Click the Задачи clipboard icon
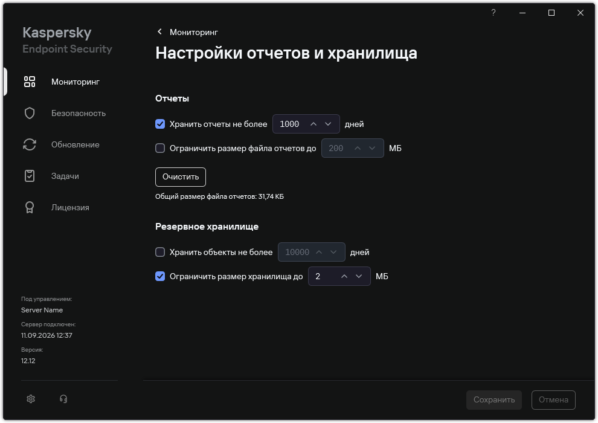Image resolution: width=598 pixels, height=423 pixels. pos(30,176)
